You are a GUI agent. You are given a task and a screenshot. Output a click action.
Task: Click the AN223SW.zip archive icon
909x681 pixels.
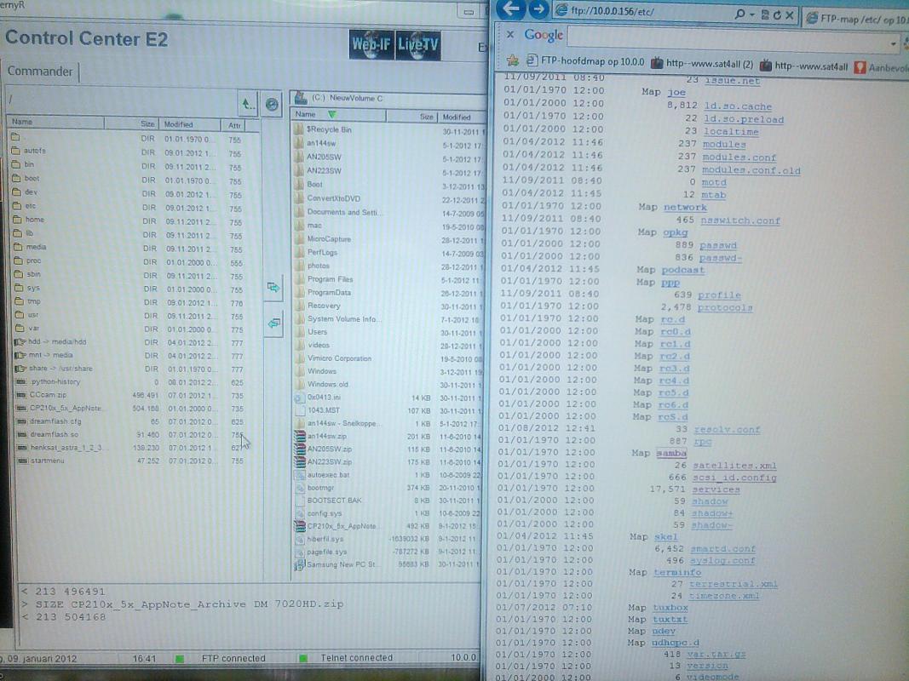[300, 462]
